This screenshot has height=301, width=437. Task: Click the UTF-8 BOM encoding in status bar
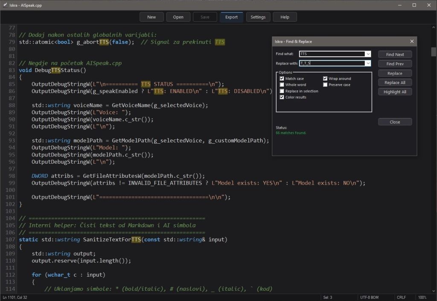click(x=370, y=297)
